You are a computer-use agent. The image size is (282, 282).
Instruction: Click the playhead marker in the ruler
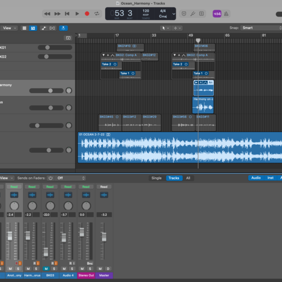click(198, 40)
